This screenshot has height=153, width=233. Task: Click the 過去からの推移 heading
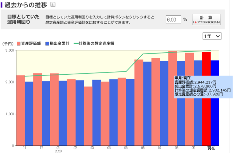coord(26,5)
